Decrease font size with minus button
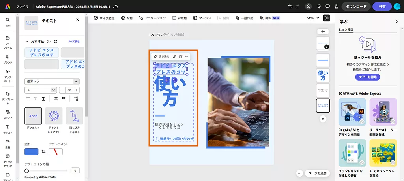Viewport: 404px width, 181px height. 62,90
